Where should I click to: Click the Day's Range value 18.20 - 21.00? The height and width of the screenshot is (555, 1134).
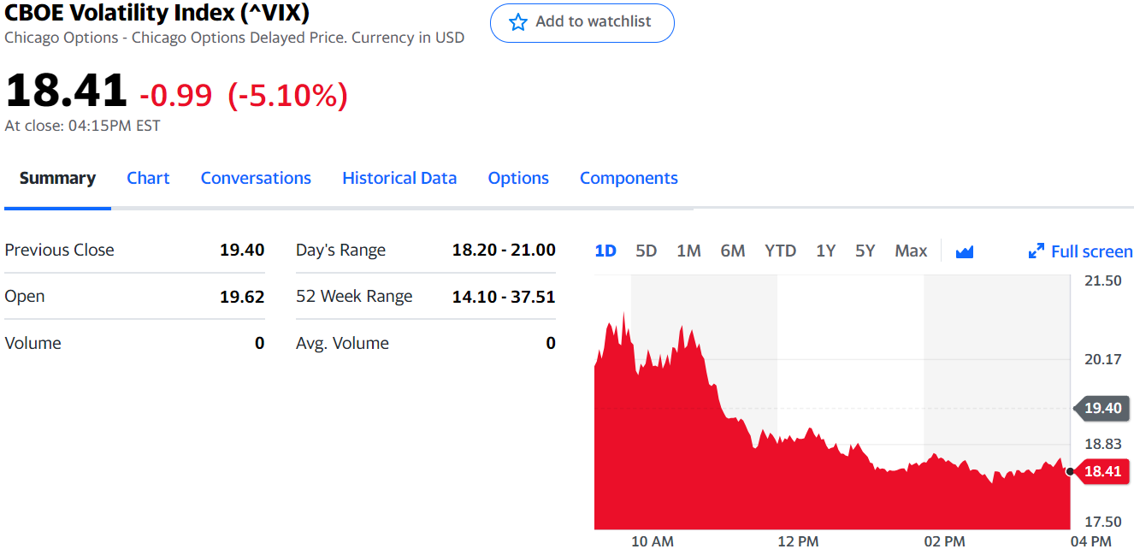click(504, 250)
